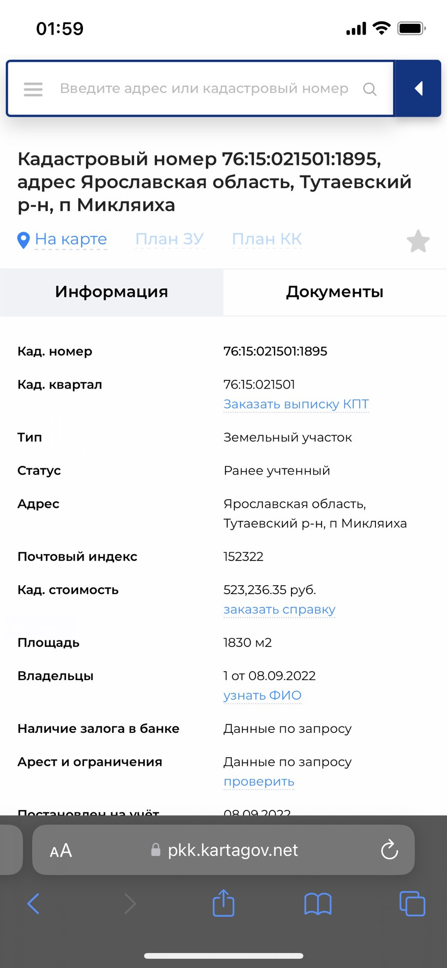Tap the map pin icon

pyautogui.click(x=23, y=240)
